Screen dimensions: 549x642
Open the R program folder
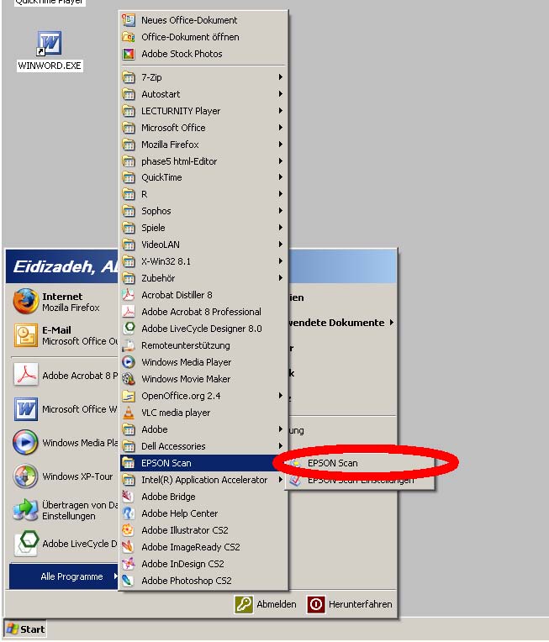pos(203,194)
